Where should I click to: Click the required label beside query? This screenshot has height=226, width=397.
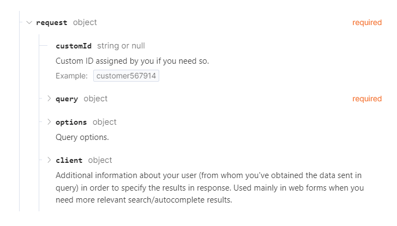pyautogui.click(x=367, y=99)
